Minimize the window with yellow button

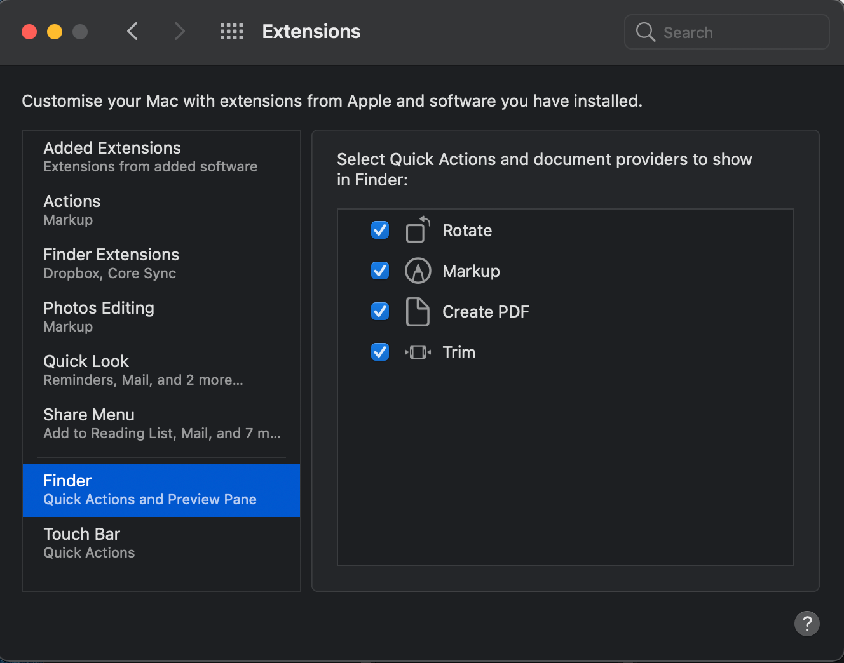point(55,32)
